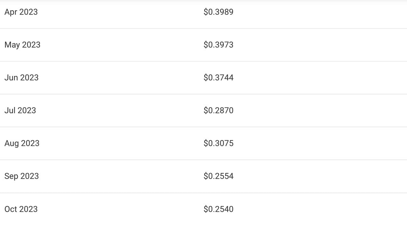This screenshot has width=407, height=225.
Task: Click divider line between Apr and May rows
Action: (203, 29)
